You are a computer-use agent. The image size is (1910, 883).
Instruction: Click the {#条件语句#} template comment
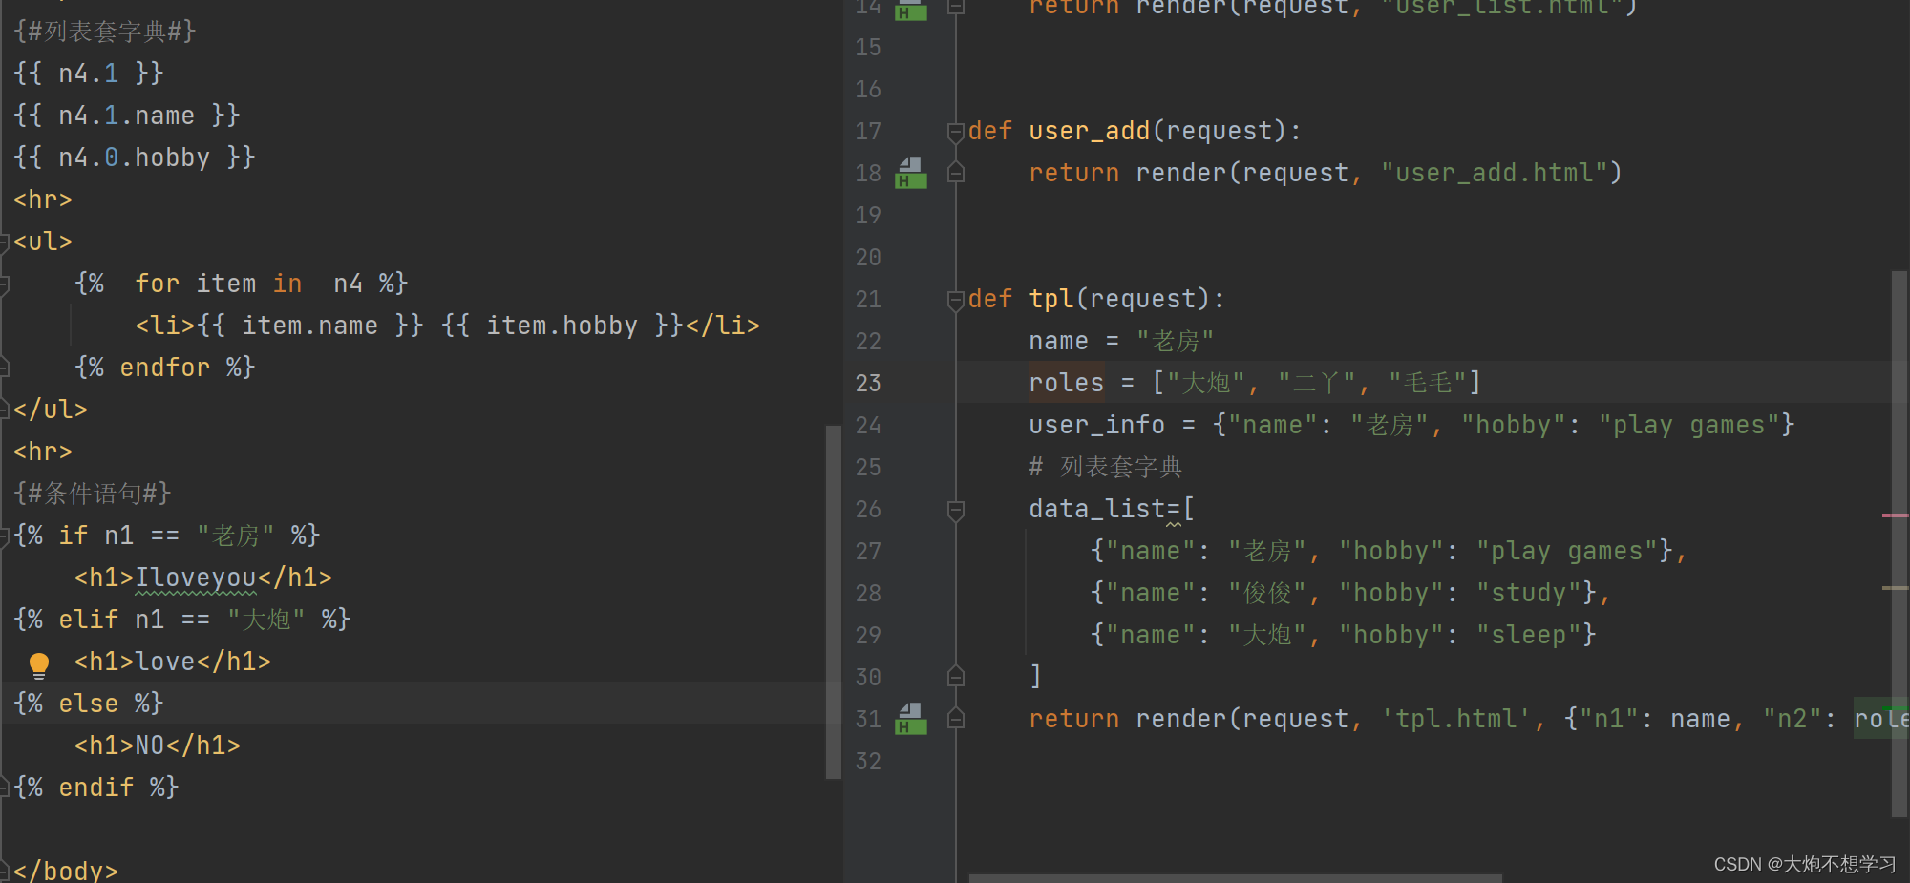[x=93, y=494]
